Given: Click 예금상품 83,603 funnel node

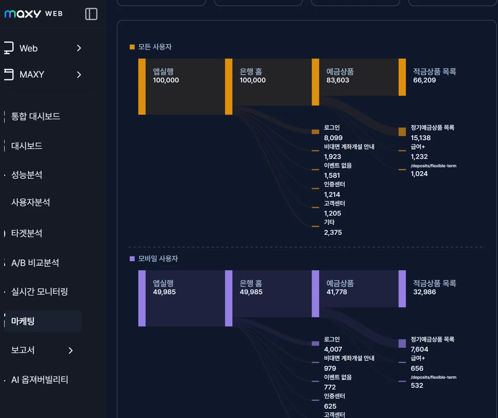Looking at the screenshot, I should [315, 82].
